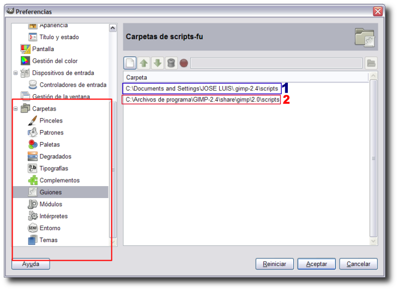
Task: Open Tipografías folder settings
Action: [54, 169]
